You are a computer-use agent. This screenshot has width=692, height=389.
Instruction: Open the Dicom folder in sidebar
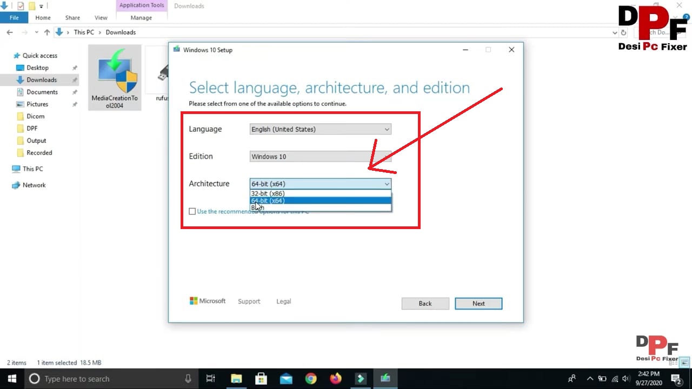coord(35,116)
